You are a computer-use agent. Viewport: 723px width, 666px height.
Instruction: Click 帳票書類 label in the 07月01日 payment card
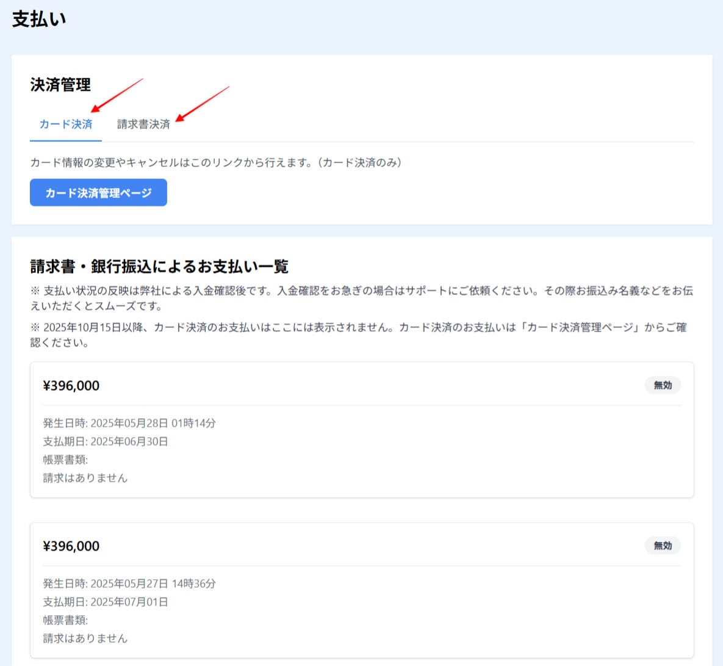pyautogui.click(x=65, y=620)
